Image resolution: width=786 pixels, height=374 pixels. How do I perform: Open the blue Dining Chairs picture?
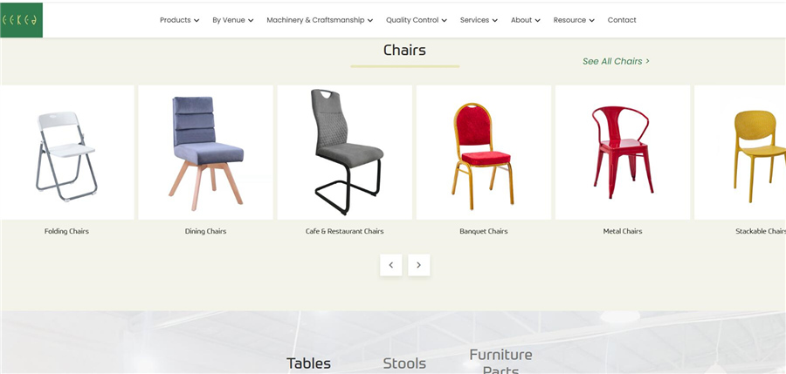click(x=205, y=153)
